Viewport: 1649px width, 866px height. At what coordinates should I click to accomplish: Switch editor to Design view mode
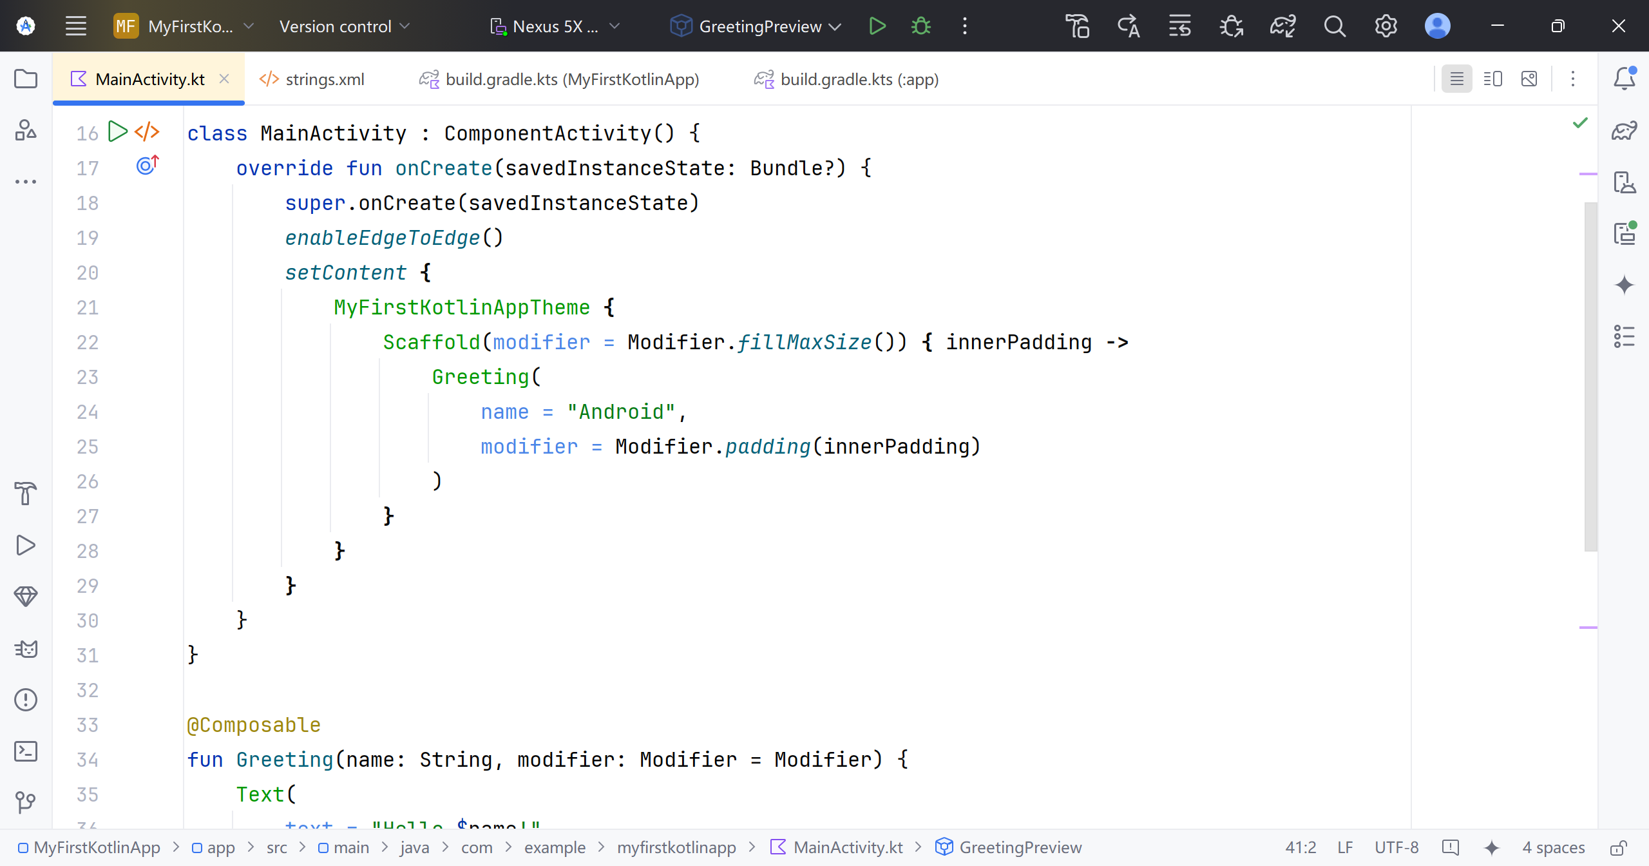click(1529, 79)
